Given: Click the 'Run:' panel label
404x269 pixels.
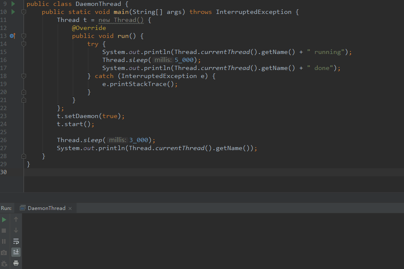Looking at the screenshot, I should [6, 208].
